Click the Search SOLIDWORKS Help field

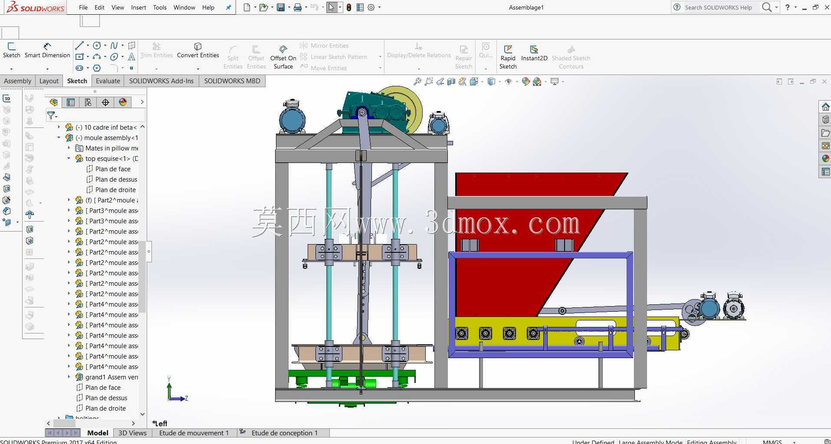720,7
